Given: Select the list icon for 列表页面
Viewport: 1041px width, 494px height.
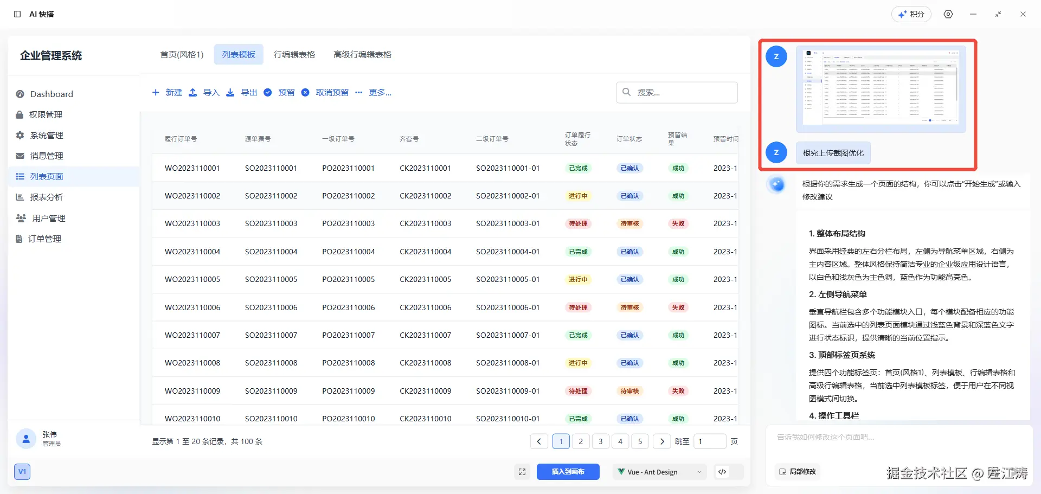Looking at the screenshot, I should (x=20, y=176).
